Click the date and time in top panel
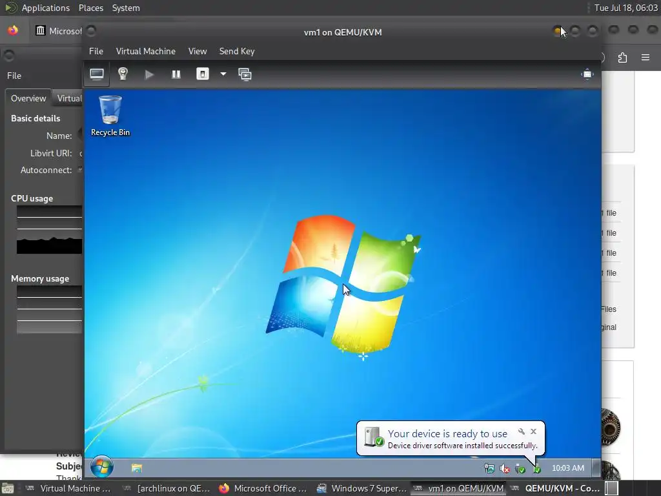 point(625,8)
